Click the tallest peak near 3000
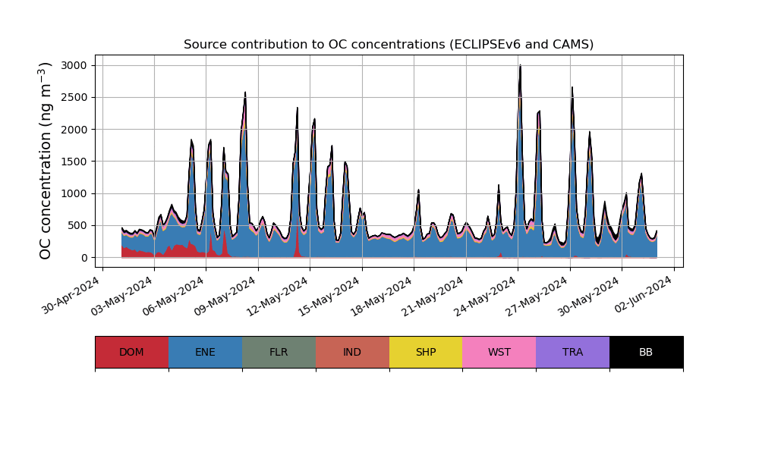Screen dimensions: 759x455 pyautogui.click(x=520, y=67)
